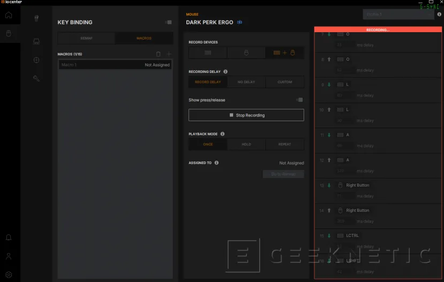This screenshot has height=282, width=444.
Task: Open notifications bell icon
Action: coord(9,238)
